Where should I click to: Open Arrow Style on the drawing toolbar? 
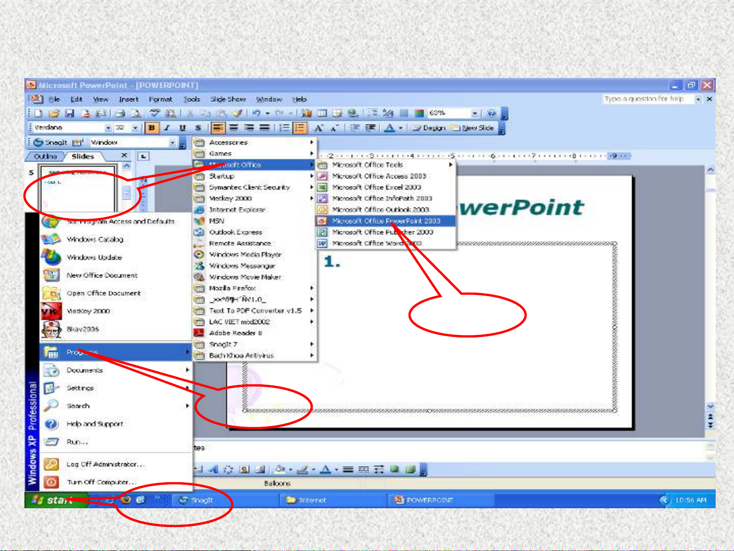[x=379, y=469]
